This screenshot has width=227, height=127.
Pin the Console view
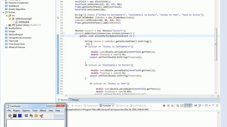195,106
